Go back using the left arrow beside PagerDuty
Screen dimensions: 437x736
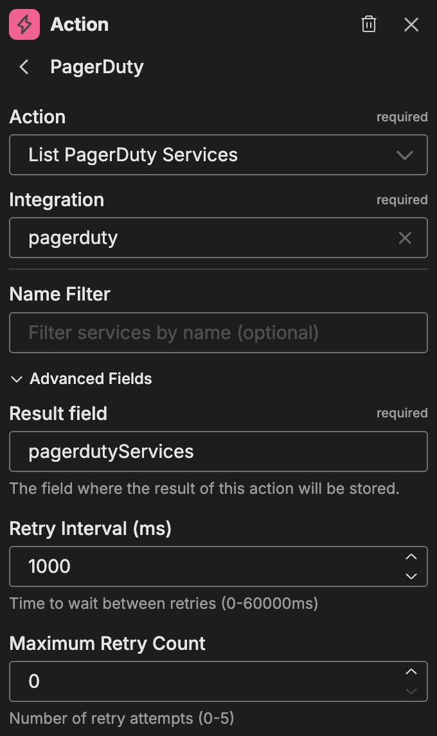pos(23,67)
